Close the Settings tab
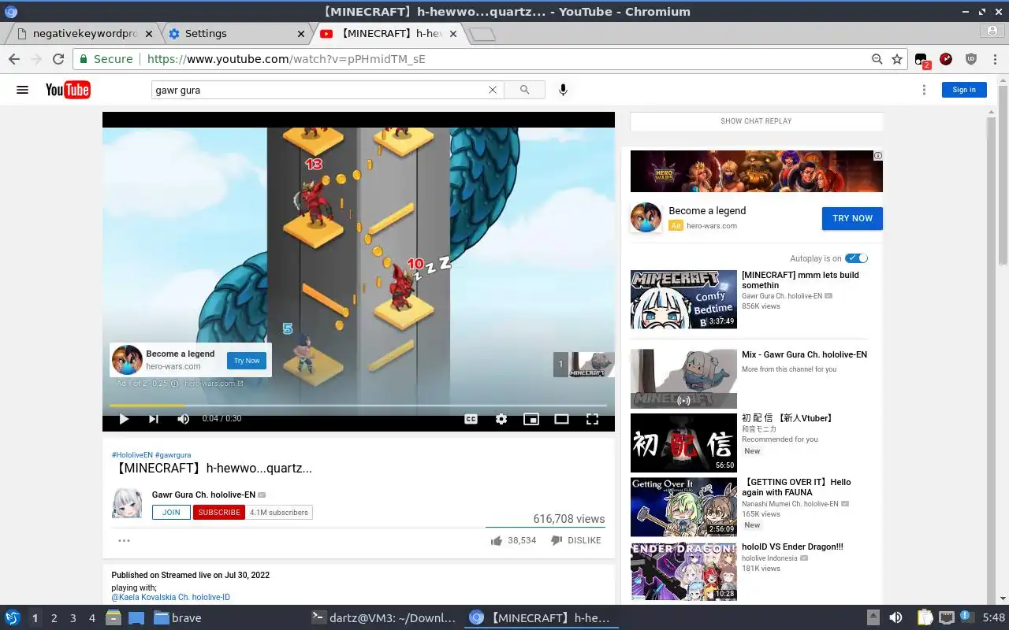This screenshot has height=630, width=1009. pos(300,34)
